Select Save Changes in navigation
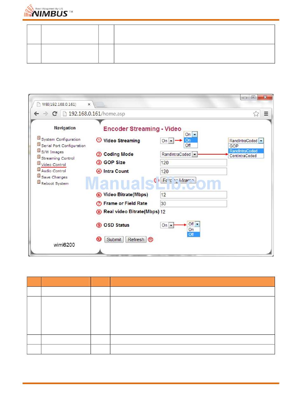This screenshot has width=302, height=401. pos(54,177)
